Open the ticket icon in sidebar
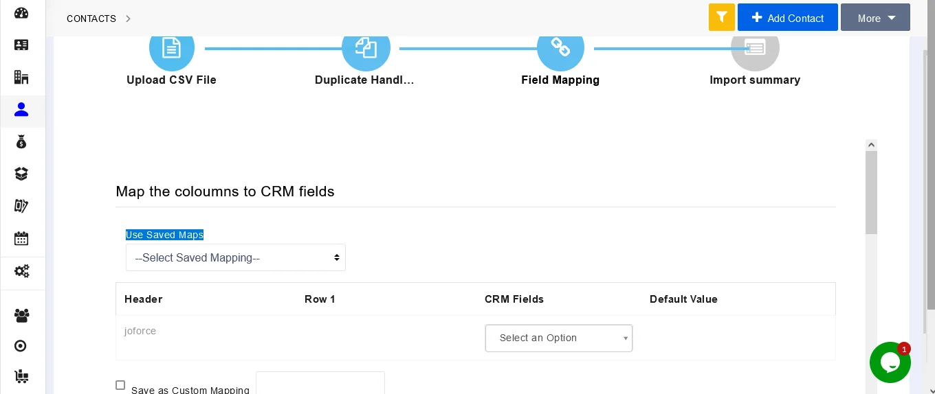This screenshot has width=935, height=394. (x=21, y=206)
